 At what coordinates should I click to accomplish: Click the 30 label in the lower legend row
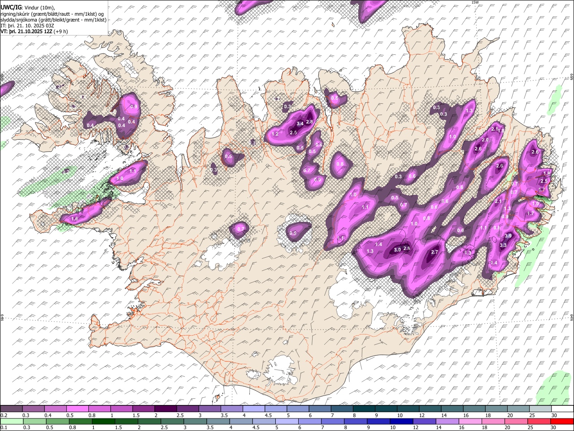pos(554,427)
